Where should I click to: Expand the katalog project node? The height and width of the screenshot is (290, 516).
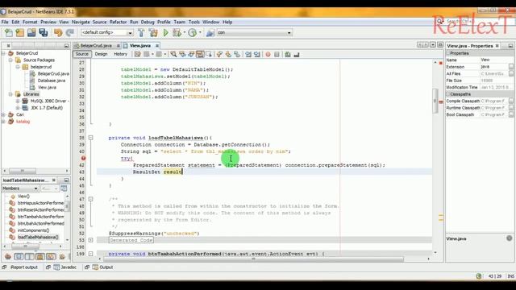click(x=3, y=122)
